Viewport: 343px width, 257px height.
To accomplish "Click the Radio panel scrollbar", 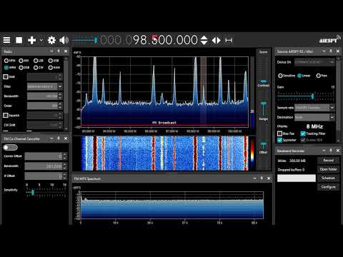I will point(66,94).
